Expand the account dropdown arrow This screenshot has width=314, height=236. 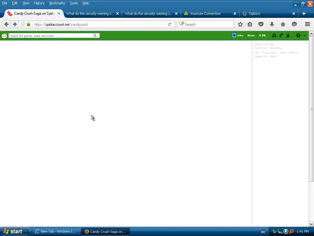[304, 36]
